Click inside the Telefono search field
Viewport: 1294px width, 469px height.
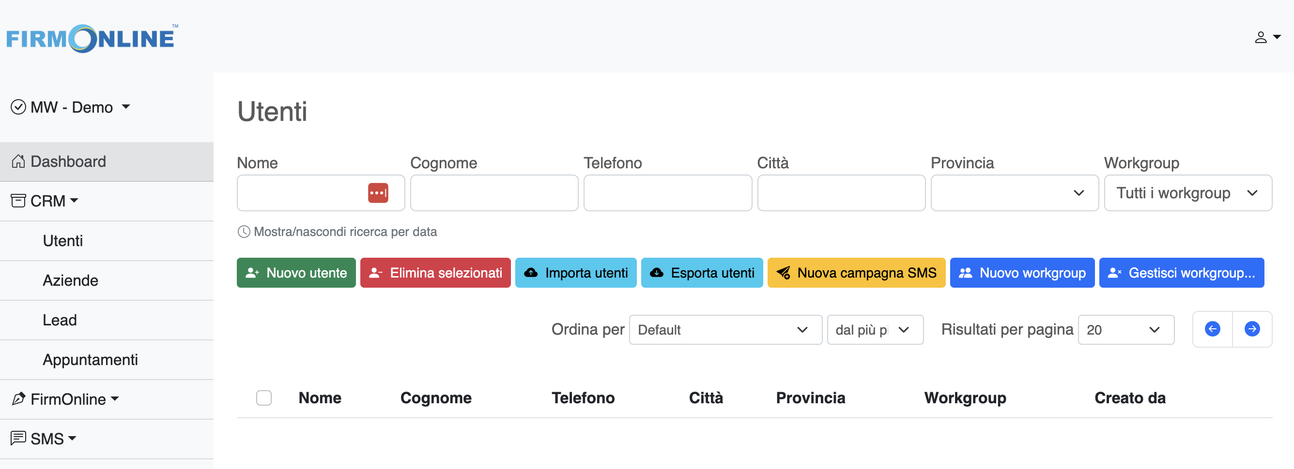coord(667,192)
